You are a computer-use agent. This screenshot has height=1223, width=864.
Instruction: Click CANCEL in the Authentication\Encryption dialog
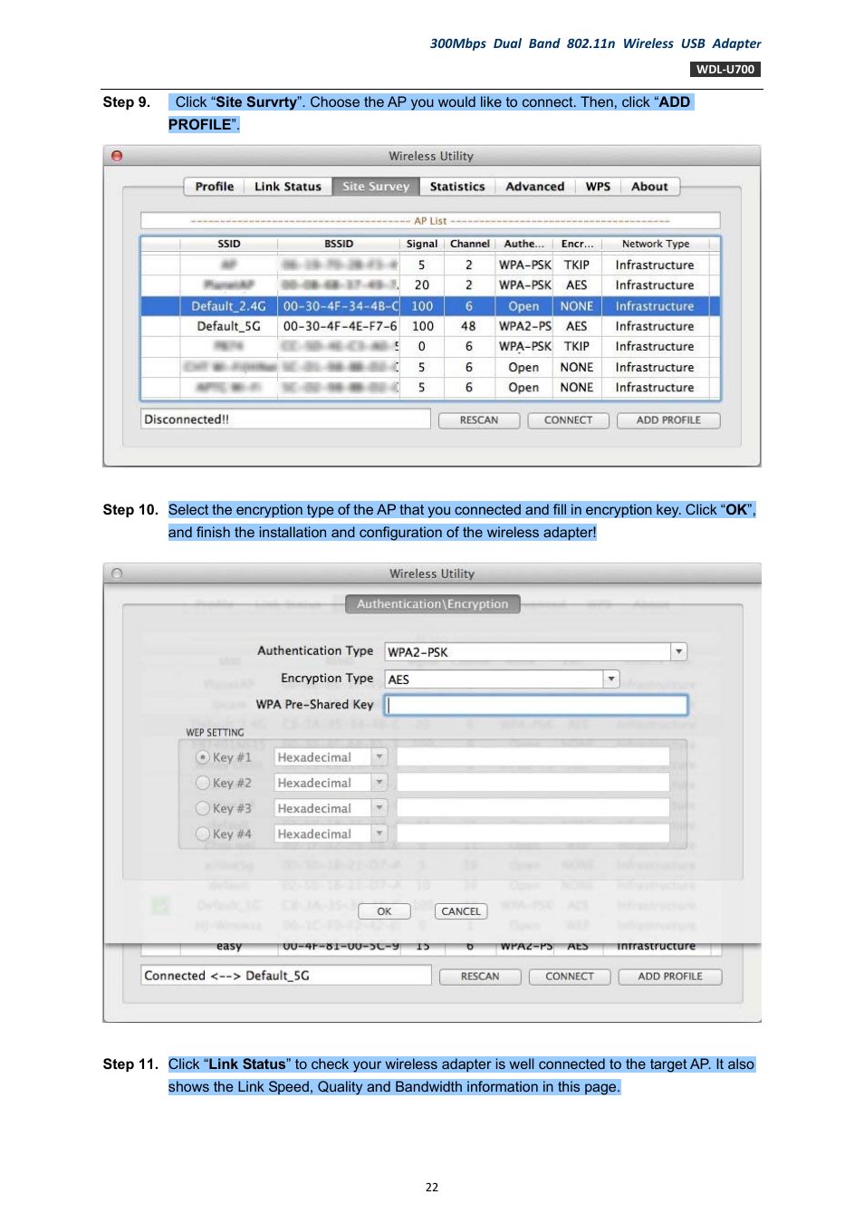coord(461,911)
